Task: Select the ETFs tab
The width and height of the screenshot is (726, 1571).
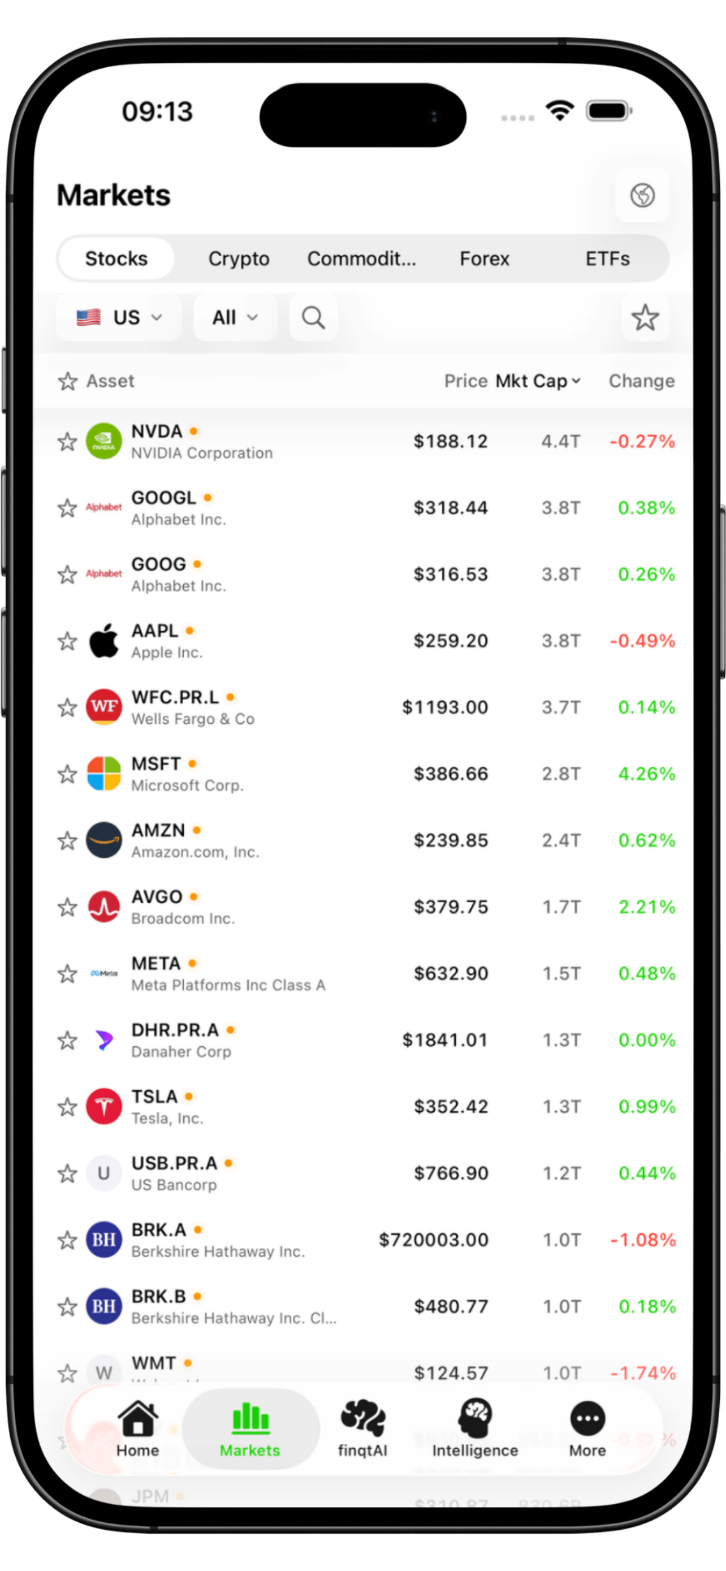Action: 607,258
